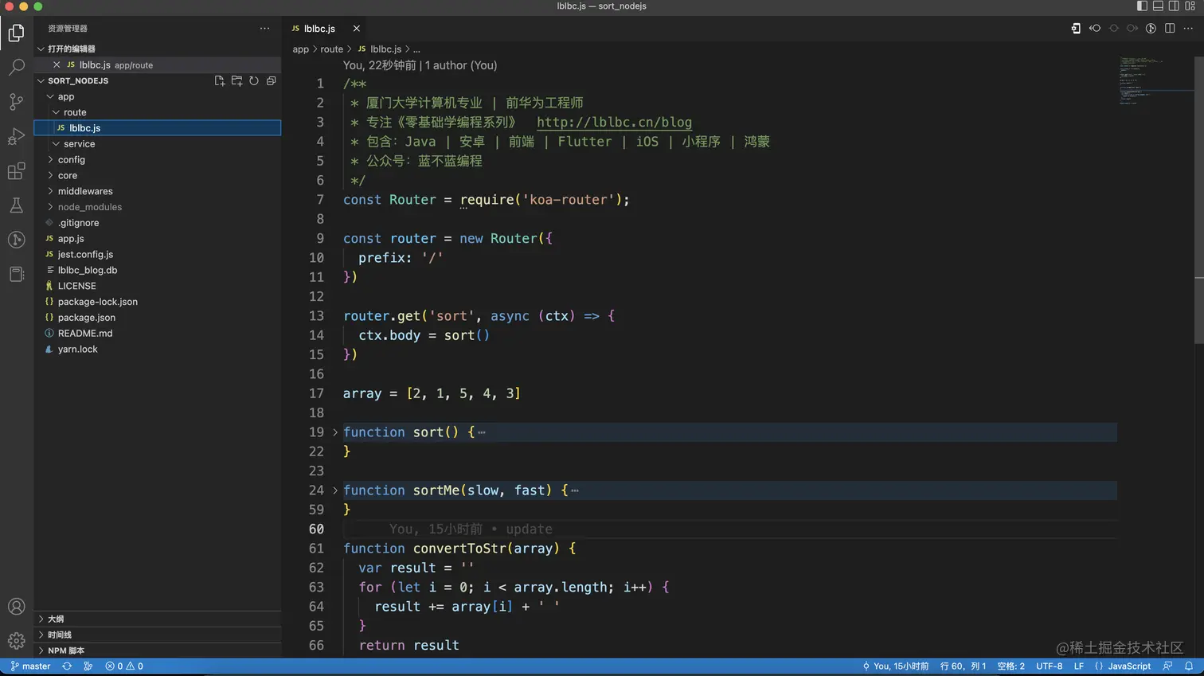Close the lblbc.js editor tab
The height and width of the screenshot is (676, 1204).
pos(356,28)
